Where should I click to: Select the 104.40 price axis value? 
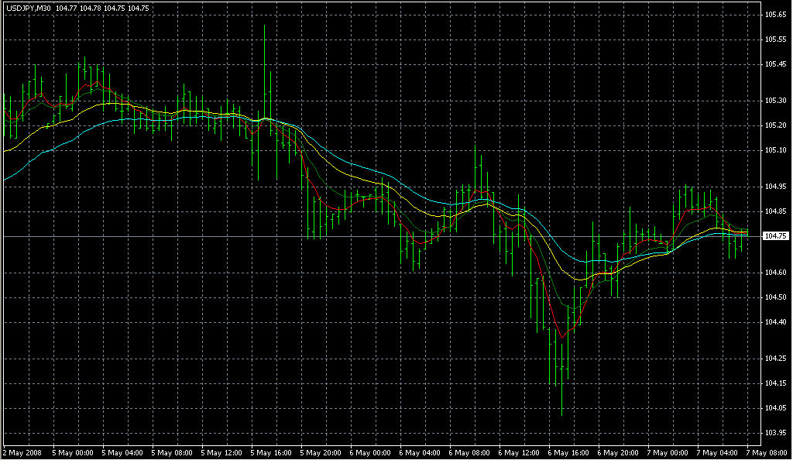click(774, 321)
